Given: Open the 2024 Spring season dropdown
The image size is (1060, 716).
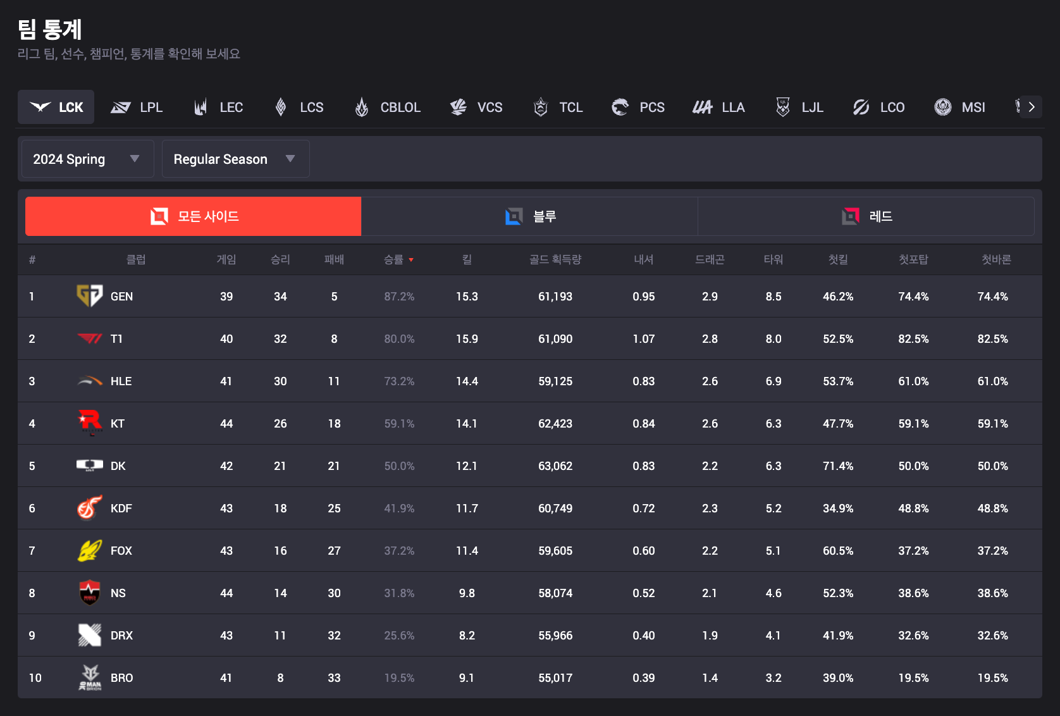Looking at the screenshot, I should [x=88, y=159].
